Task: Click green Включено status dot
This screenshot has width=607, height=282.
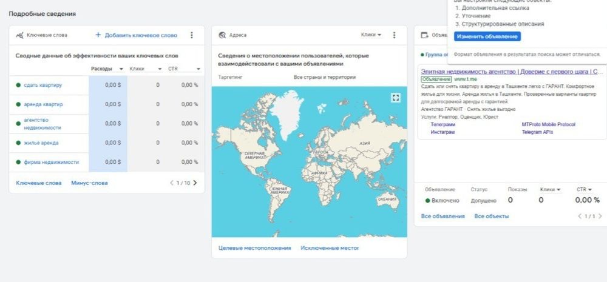Action: pos(427,200)
